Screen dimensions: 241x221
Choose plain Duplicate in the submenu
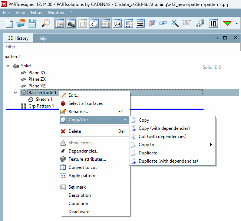pos(172,153)
